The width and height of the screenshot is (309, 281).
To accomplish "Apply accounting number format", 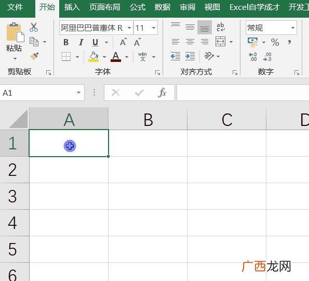I will 252,42.
